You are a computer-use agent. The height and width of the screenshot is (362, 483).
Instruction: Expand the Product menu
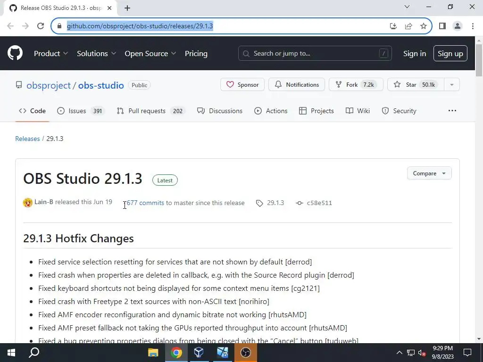[51, 53]
